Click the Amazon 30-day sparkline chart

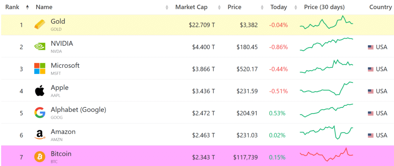pos(326,132)
